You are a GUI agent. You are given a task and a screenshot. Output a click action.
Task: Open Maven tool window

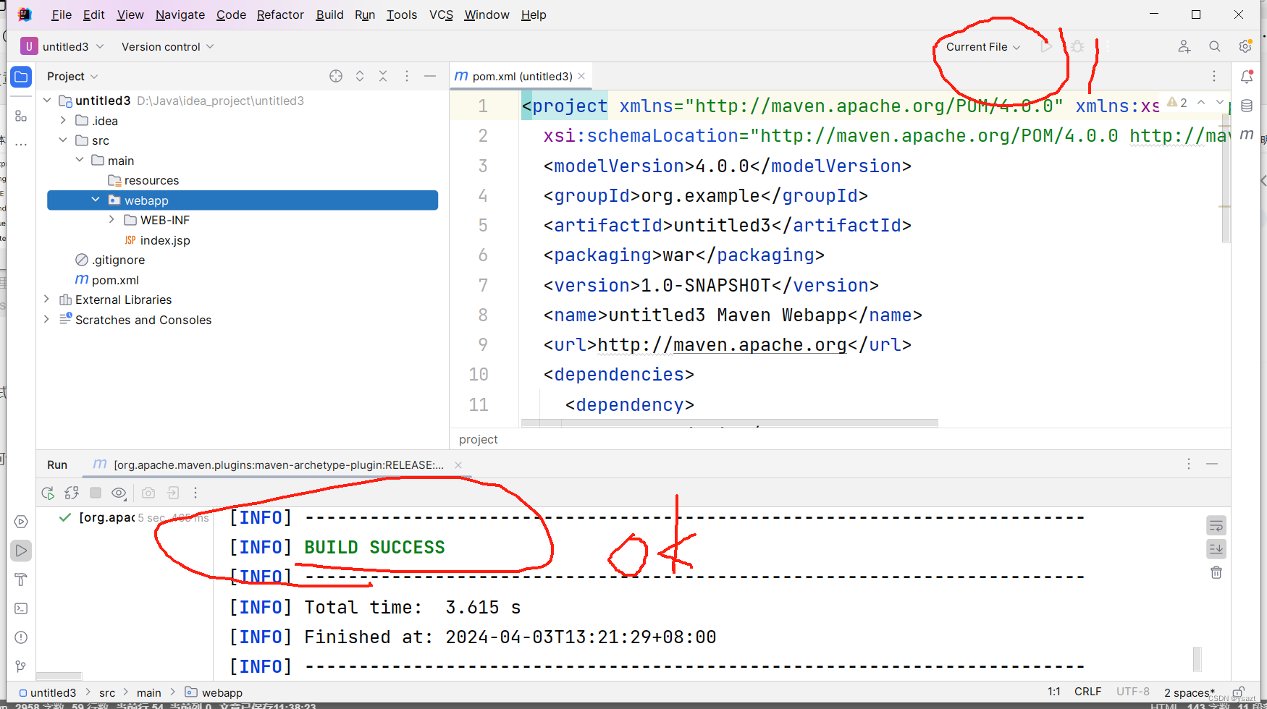click(x=1247, y=134)
